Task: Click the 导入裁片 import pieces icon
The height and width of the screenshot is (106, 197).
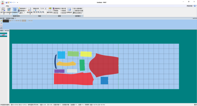Action: tap(4, 10)
